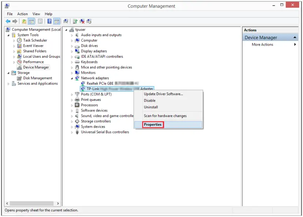The width and height of the screenshot is (303, 217).
Task: Open the Action menu
Action: (22, 14)
